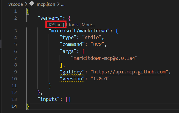Image resolution: width=179 pixels, height=113 pixels.
Task: Click the "type" key on line 4
Action: 68,38
